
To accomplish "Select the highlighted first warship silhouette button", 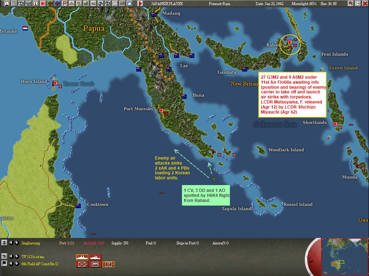I will (82, 257).
